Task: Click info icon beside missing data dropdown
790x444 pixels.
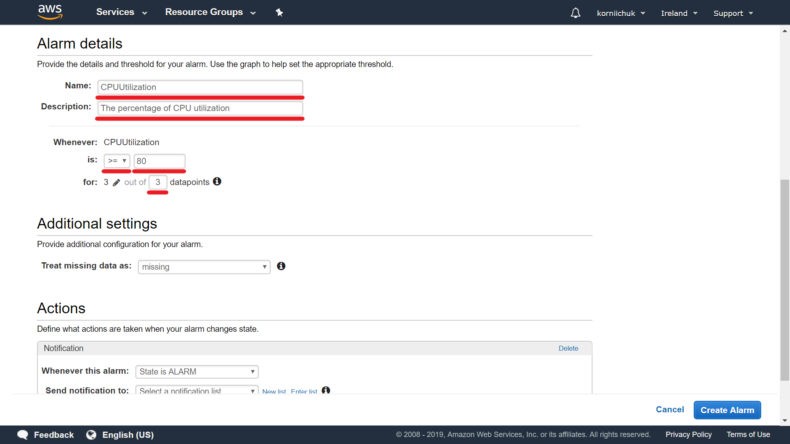Action: coord(281,266)
